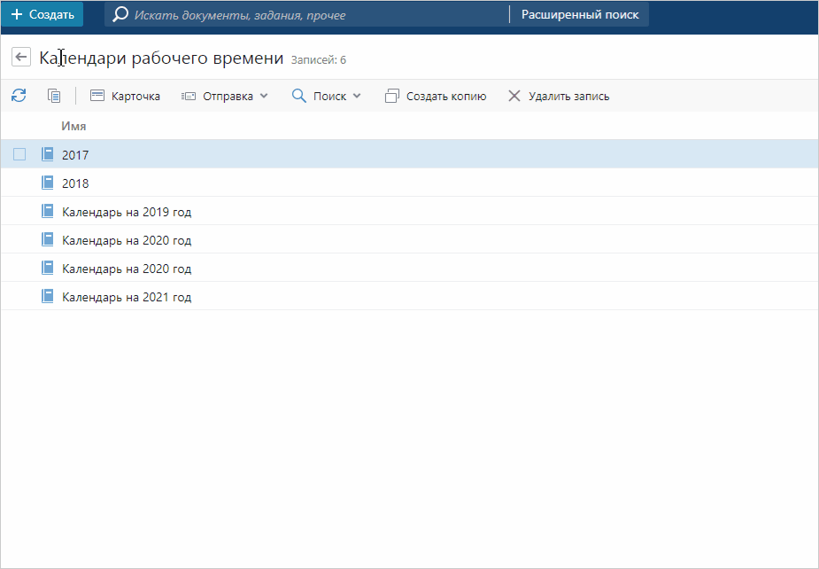This screenshot has height=569, width=819.
Task: Expand the Поиск dropdown arrow
Action: tap(357, 96)
